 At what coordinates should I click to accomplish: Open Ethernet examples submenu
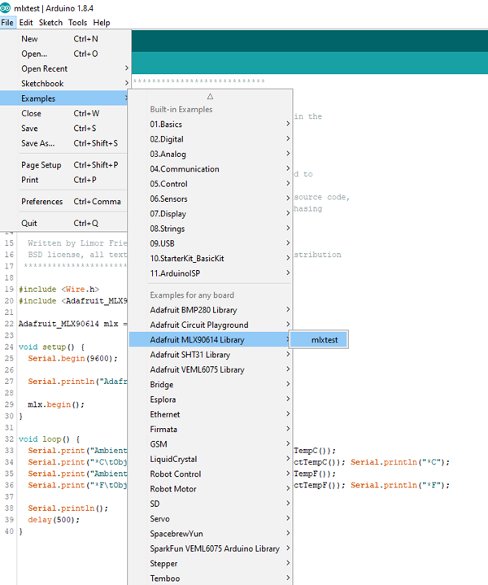point(211,414)
